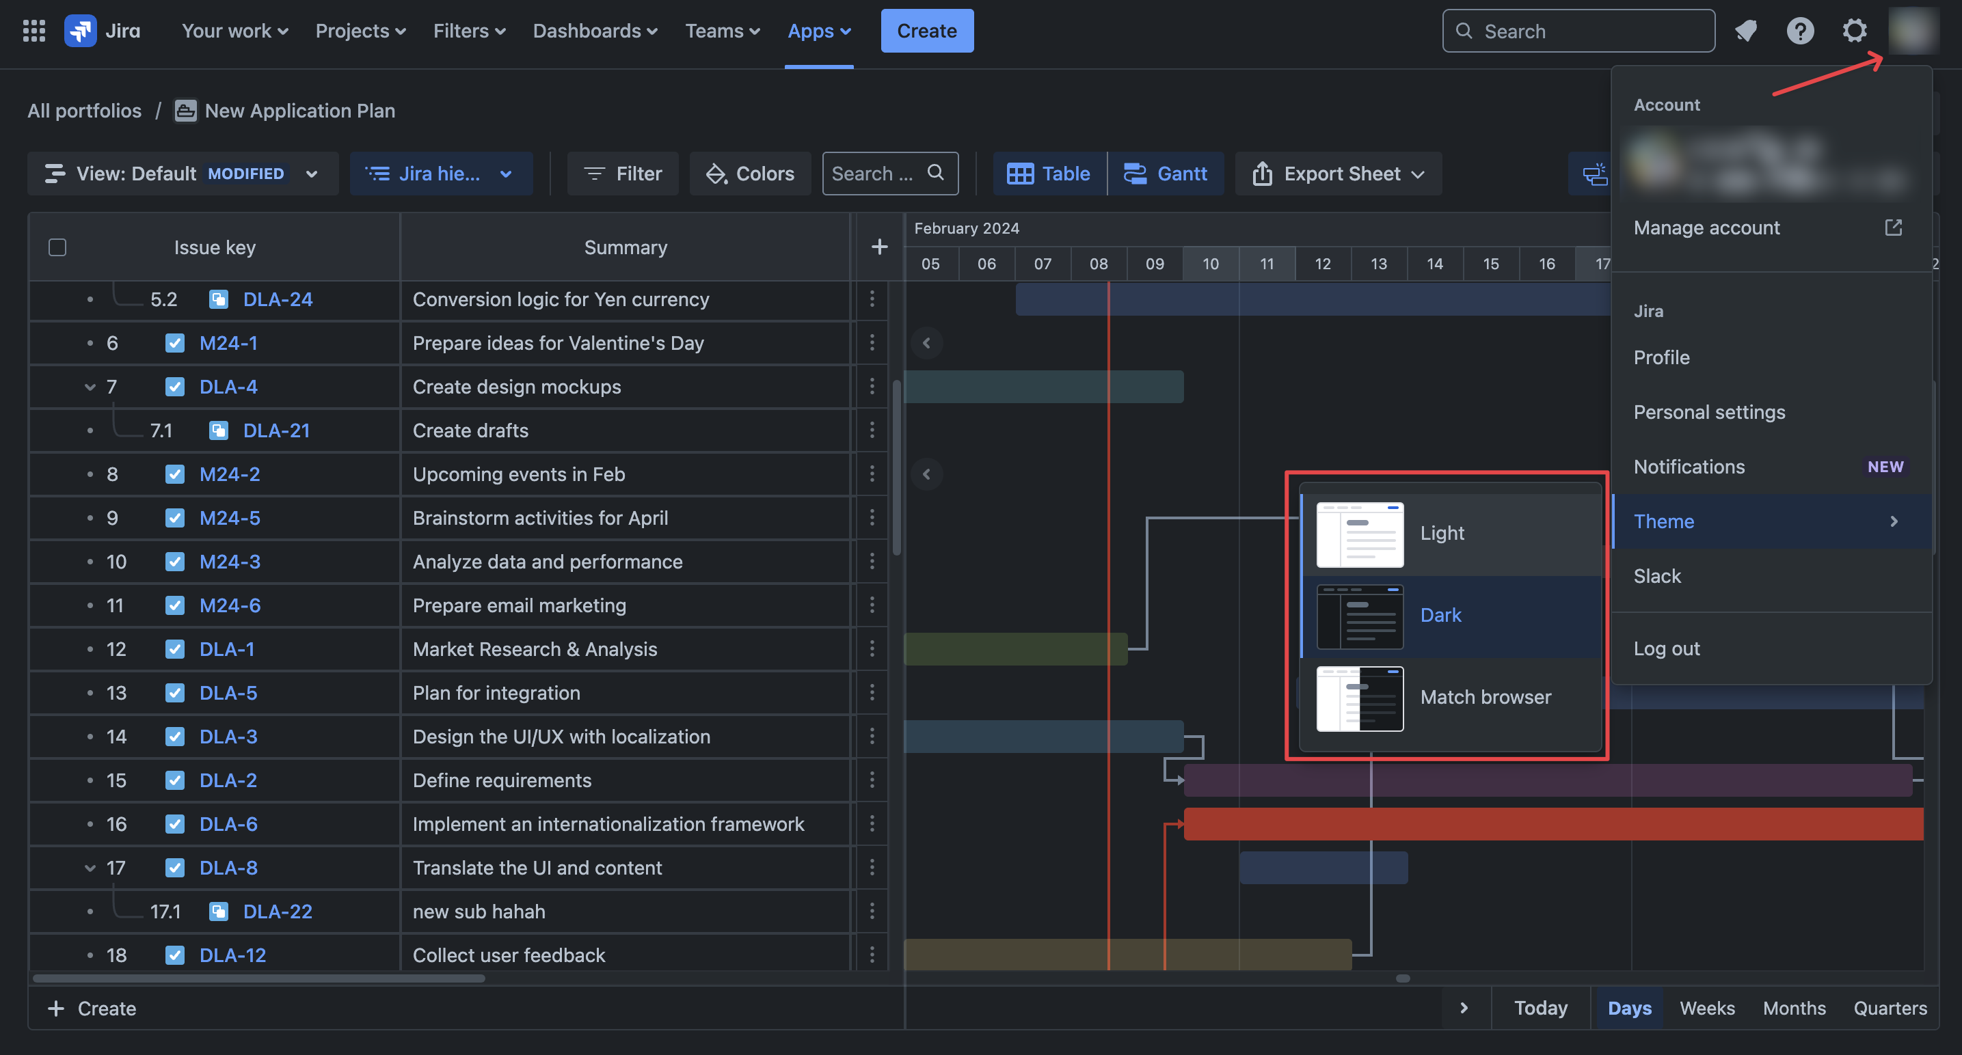The image size is (1962, 1055).
Task: Open the app switcher grid icon
Action: pyautogui.click(x=33, y=31)
